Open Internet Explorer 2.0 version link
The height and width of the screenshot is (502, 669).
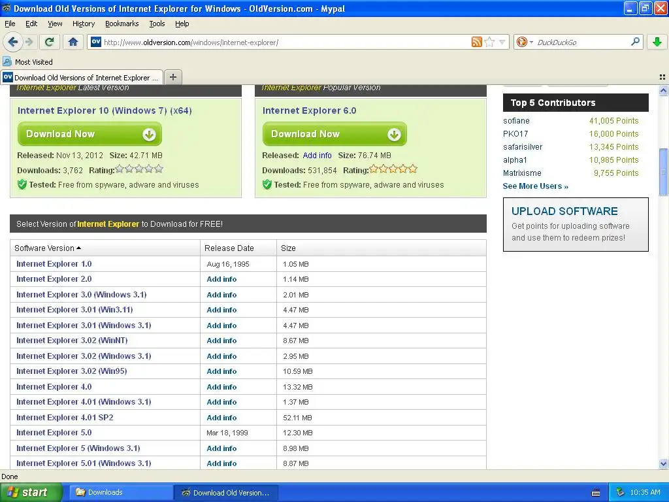coord(54,279)
